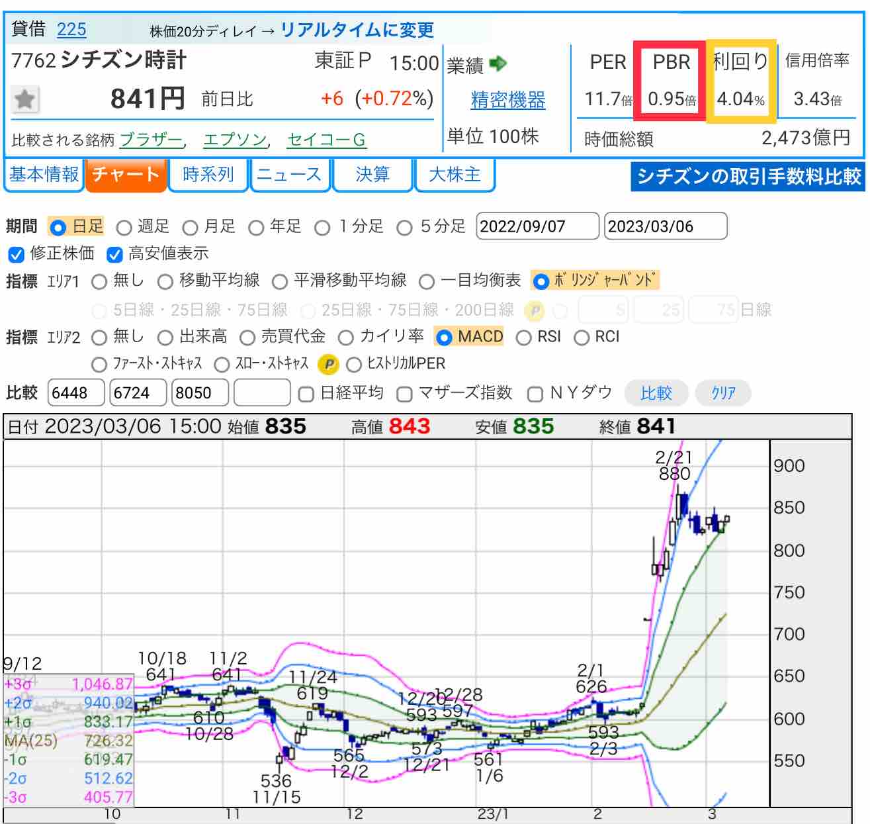Select 無し for indicator area 1
The width and height of the screenshot is (870, 824).
[x=99, y=282]
